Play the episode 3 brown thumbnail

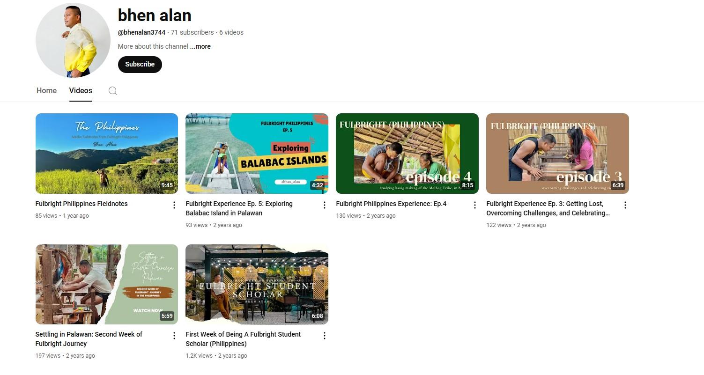coord(557,154)
